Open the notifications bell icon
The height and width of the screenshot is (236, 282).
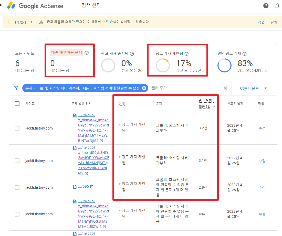pyautogui.click(x=277, y=6)
